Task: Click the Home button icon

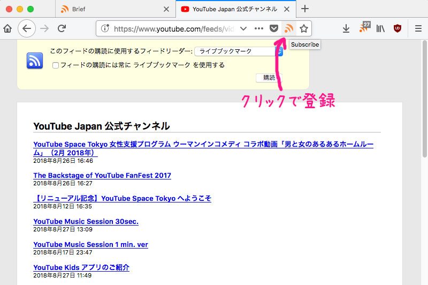Action: pos(7,28)
